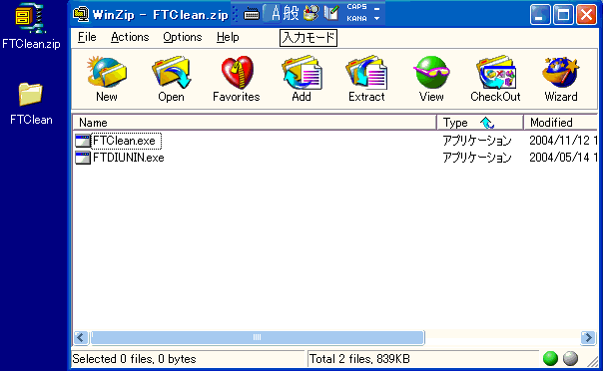The height and width of the screenshot is (371, 603).
Task: Open the File menu
Action: click(x=87, y=37)
